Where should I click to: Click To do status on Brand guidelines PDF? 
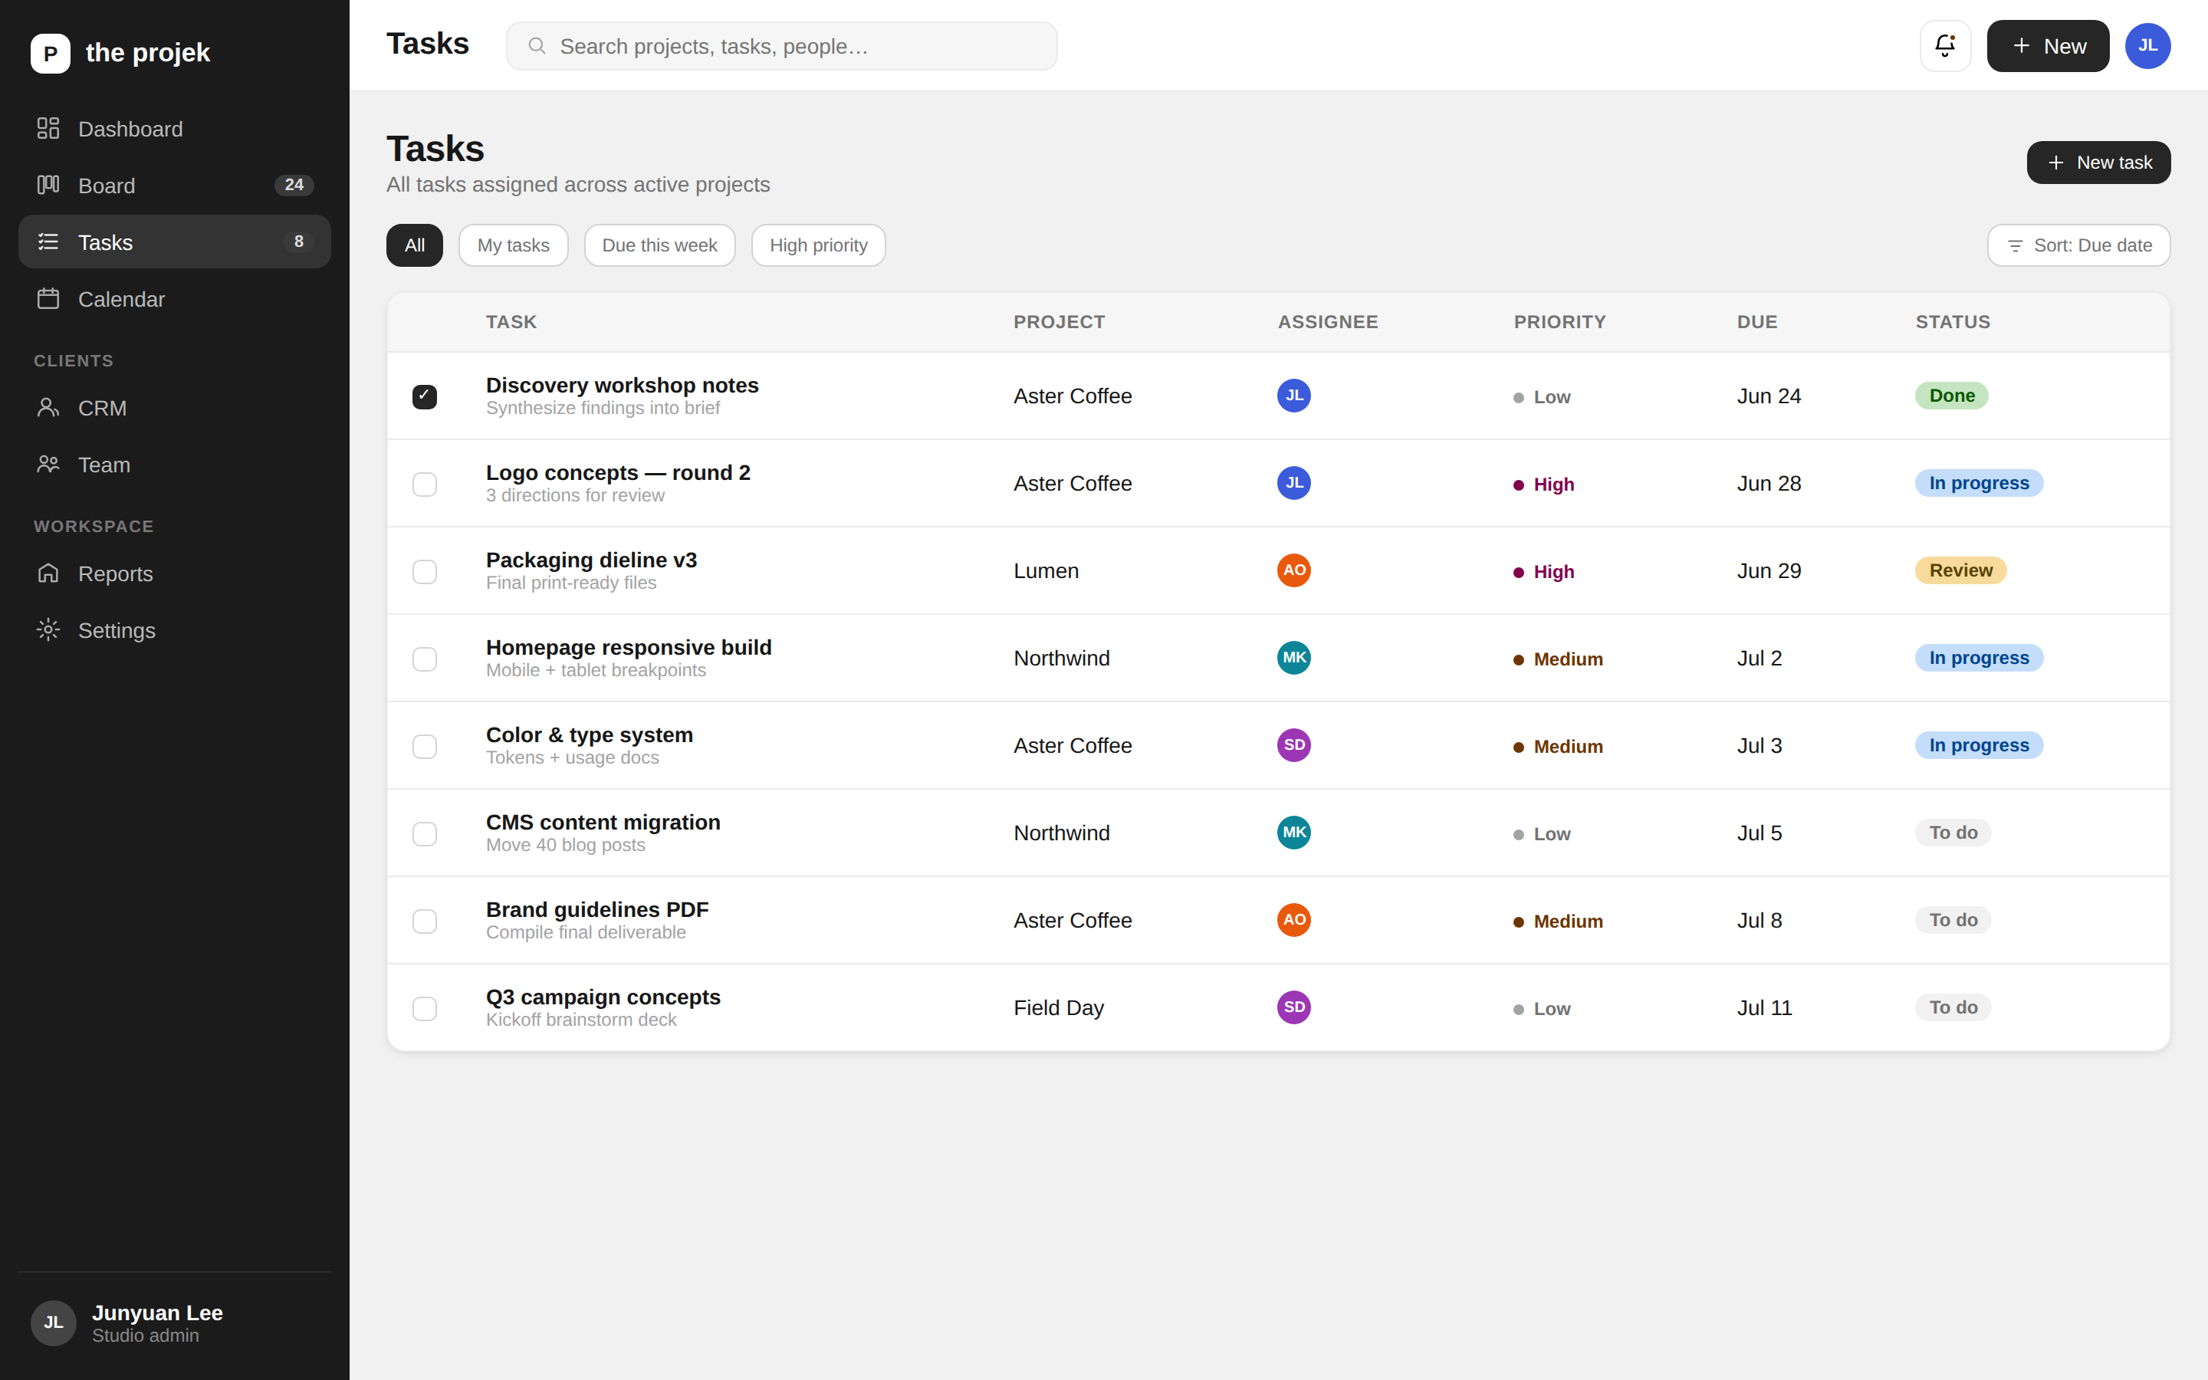tap(1953, 920)
